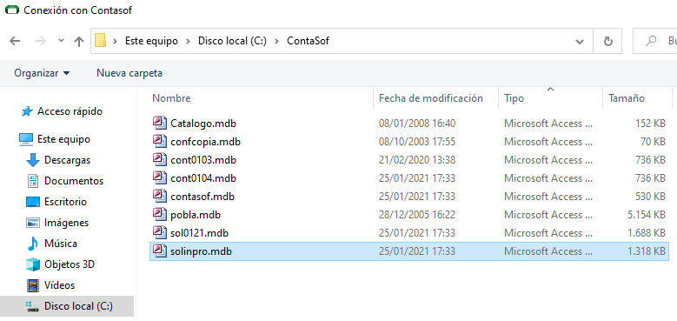This screenshot has width=677, height=321.
Task: Click the Access icon of contasof.mdb
Action: pos(160,196)
